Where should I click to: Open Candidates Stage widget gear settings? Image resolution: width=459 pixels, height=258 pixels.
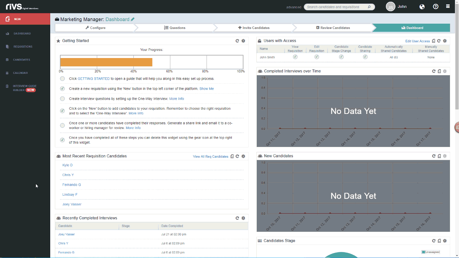(445, 241)
